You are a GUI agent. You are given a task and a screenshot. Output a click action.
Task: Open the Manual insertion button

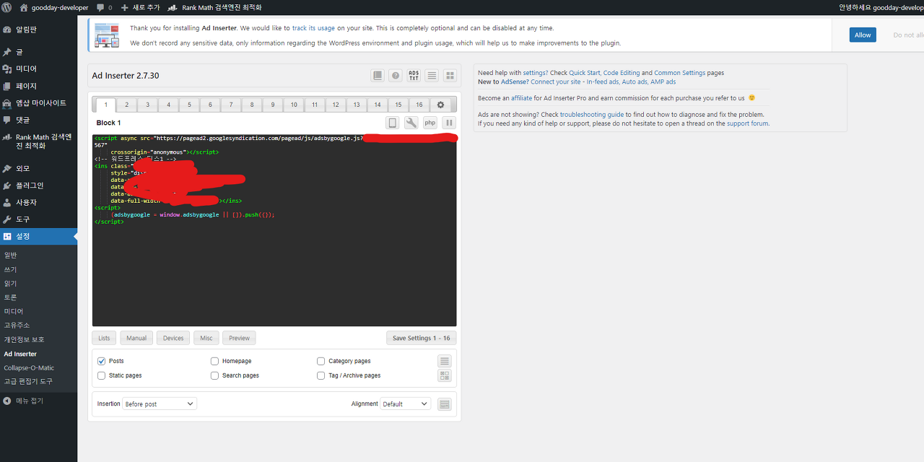(x=136, y=338)
